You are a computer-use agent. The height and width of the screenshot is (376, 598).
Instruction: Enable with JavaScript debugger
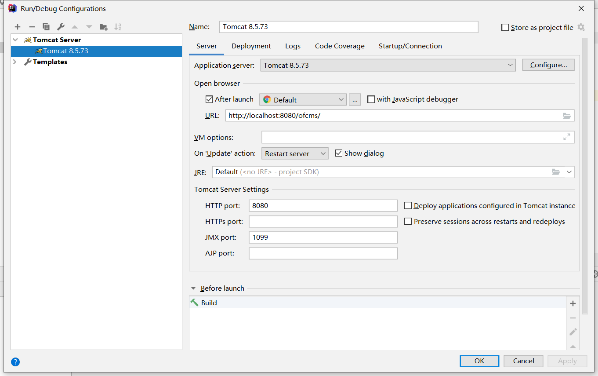point(371,99)
